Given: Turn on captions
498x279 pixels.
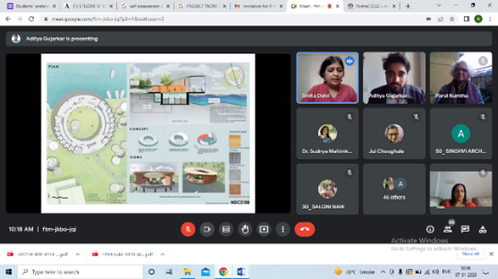Looking at the screenshot, I should click(226, 229).
